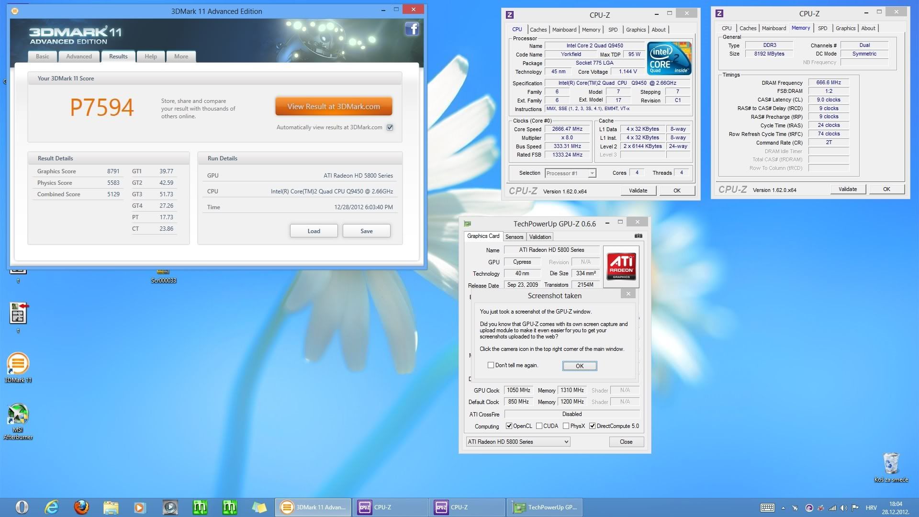
Task: Click View Result at 3DMark.com
Action: pos(334,106)
